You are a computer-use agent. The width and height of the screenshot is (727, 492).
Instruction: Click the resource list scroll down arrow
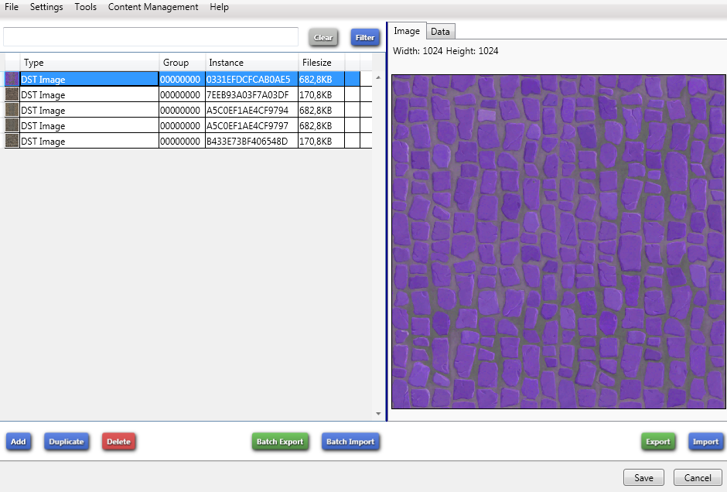pyautogui.click(x=378, y=414)
